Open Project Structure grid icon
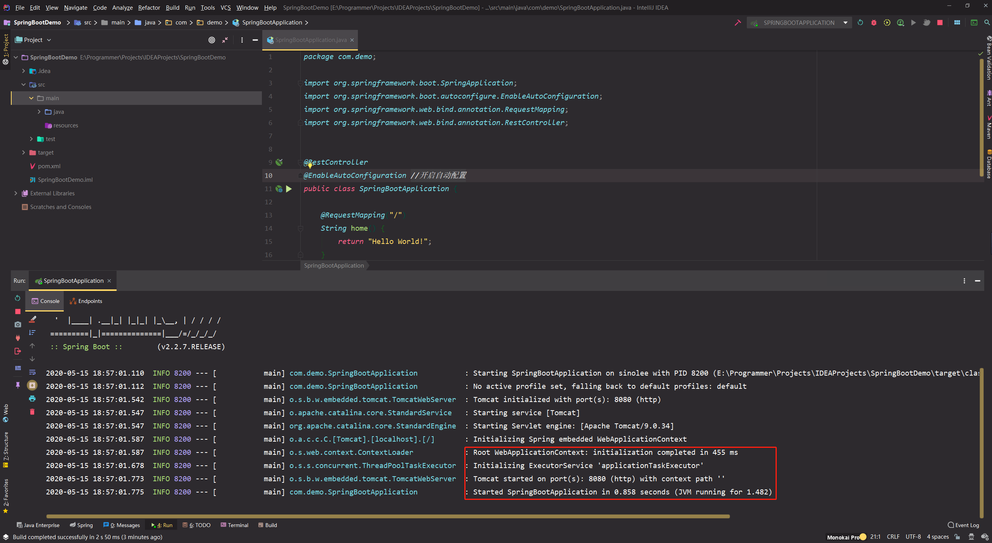Screen dimensions: 992x543 957,23
